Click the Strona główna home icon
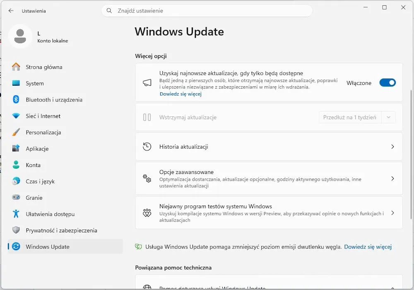414x290 pixels. pos(16,67)
